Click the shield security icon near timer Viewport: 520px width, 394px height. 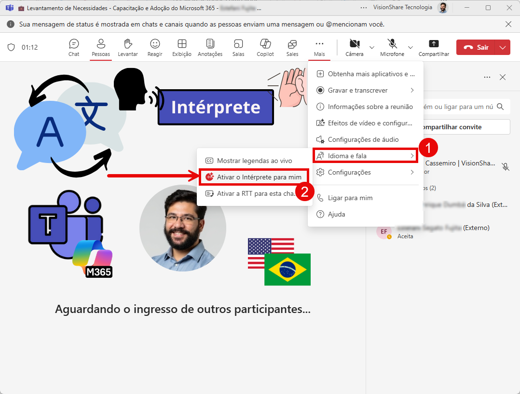(11, 47)
